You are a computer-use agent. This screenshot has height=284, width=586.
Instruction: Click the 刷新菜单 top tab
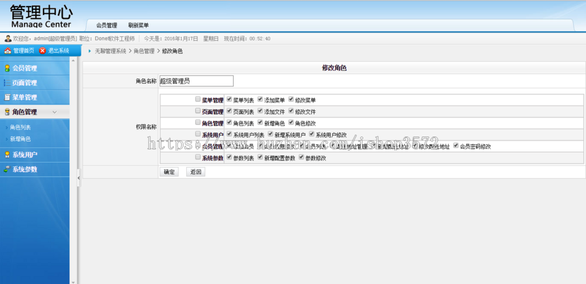(x=138, y=25)
